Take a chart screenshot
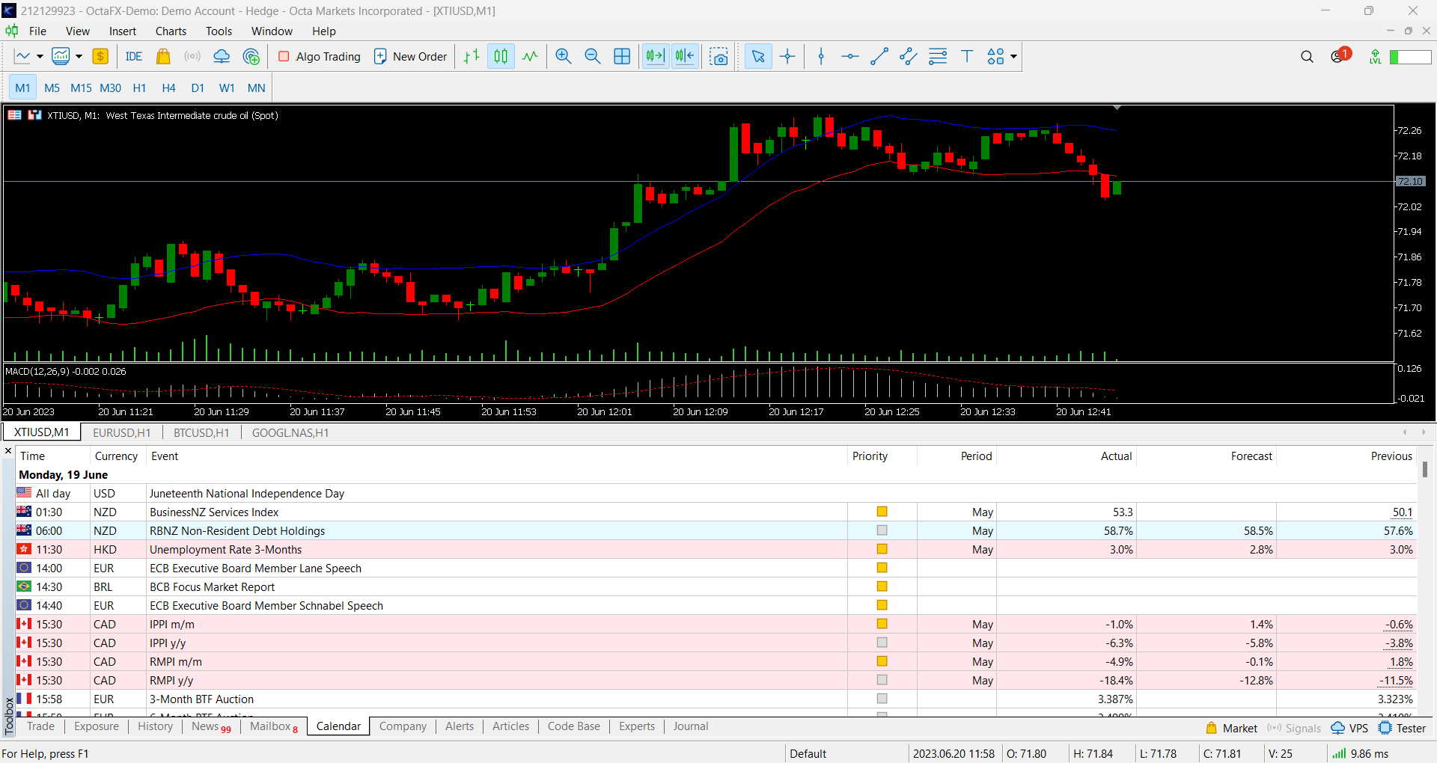1437x763 pixels. (718, 56)
